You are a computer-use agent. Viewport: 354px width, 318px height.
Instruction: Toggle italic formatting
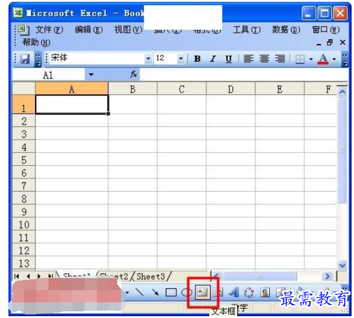(213, 59)
